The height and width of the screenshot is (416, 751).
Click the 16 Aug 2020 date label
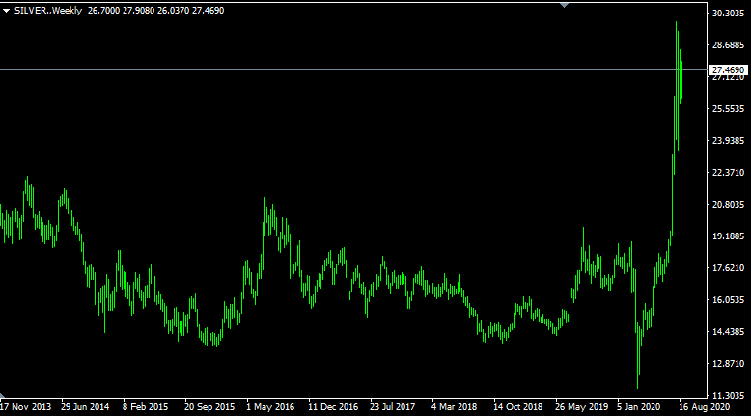coord(704,407)
